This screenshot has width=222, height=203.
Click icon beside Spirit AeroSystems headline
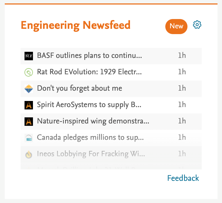coord(29,105)
